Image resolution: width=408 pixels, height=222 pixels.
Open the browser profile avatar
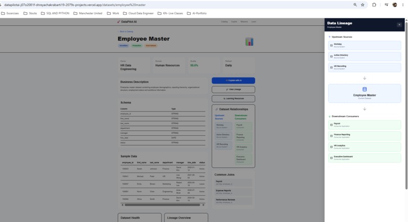tap(394, 5)
